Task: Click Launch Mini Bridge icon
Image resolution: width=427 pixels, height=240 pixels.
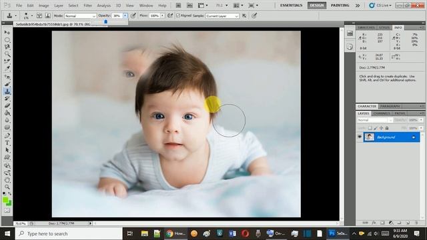Action: tap(189, 5)
